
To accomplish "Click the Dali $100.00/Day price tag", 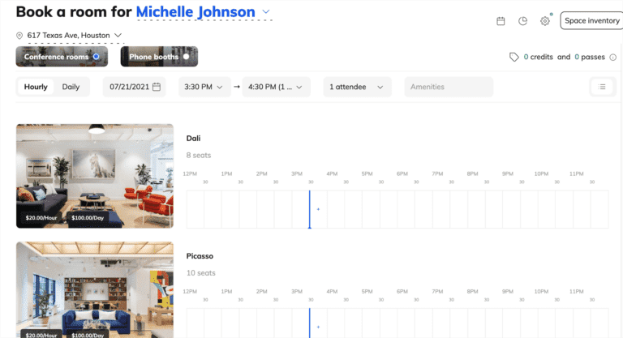I will [88, 218].
